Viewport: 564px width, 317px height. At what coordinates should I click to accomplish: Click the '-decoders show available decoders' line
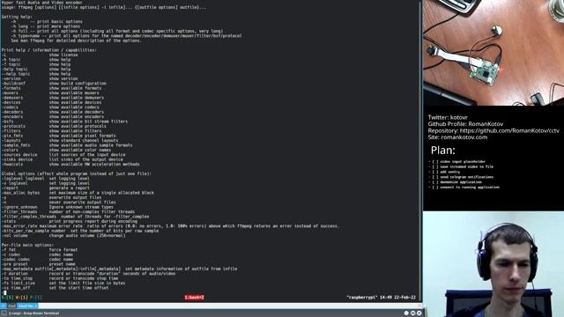coord(53,112)
